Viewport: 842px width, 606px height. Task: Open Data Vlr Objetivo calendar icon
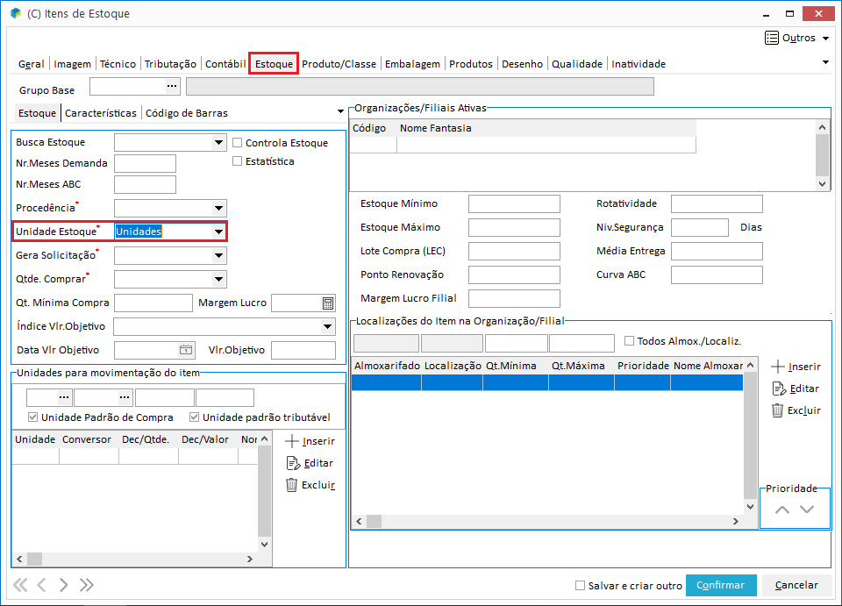186,350
